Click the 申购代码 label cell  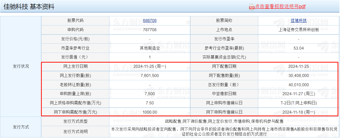75,30
